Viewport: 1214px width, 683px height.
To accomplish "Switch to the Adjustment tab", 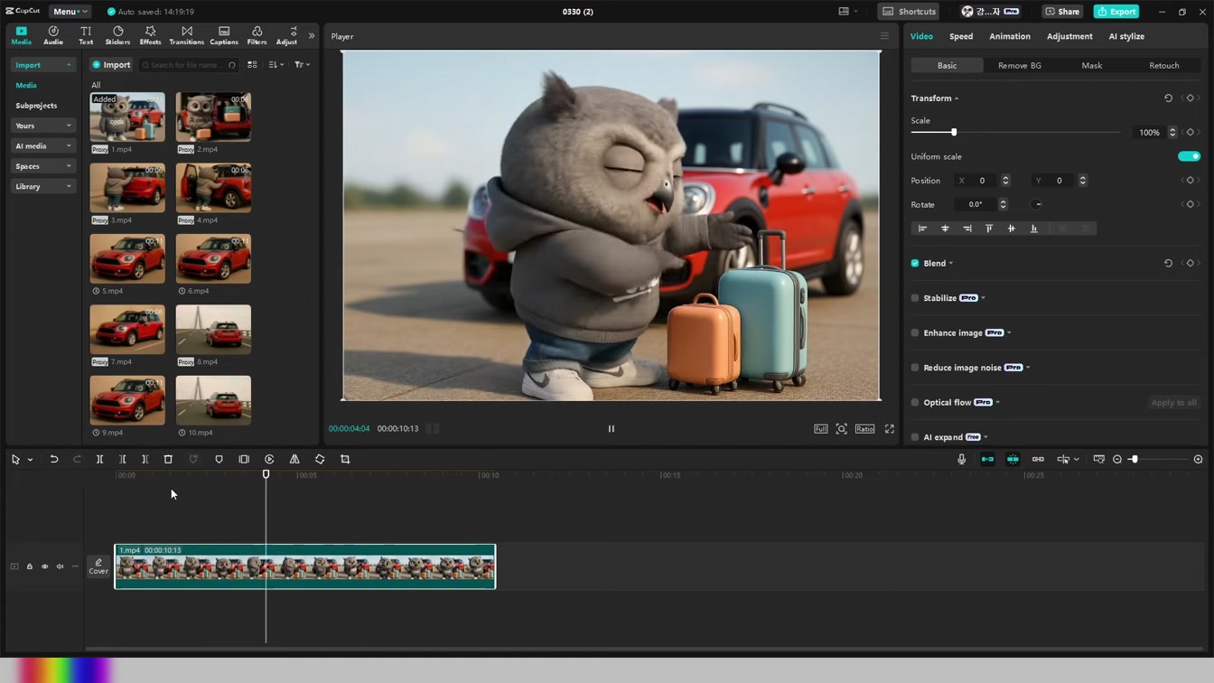I will (x=1069, y=36).
